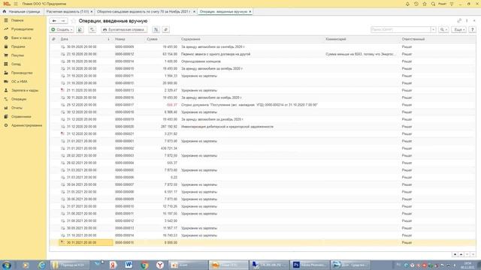This screenshot has height=270, width=481.
Task: Open the notifications bell icon
Action: 407,4
